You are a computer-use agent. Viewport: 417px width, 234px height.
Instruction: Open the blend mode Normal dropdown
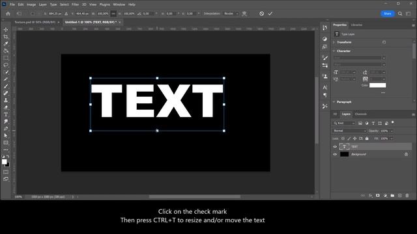349,131
